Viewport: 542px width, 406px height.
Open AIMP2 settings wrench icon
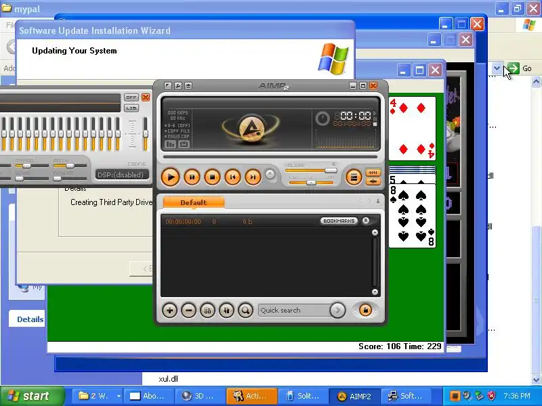[178, 86]
